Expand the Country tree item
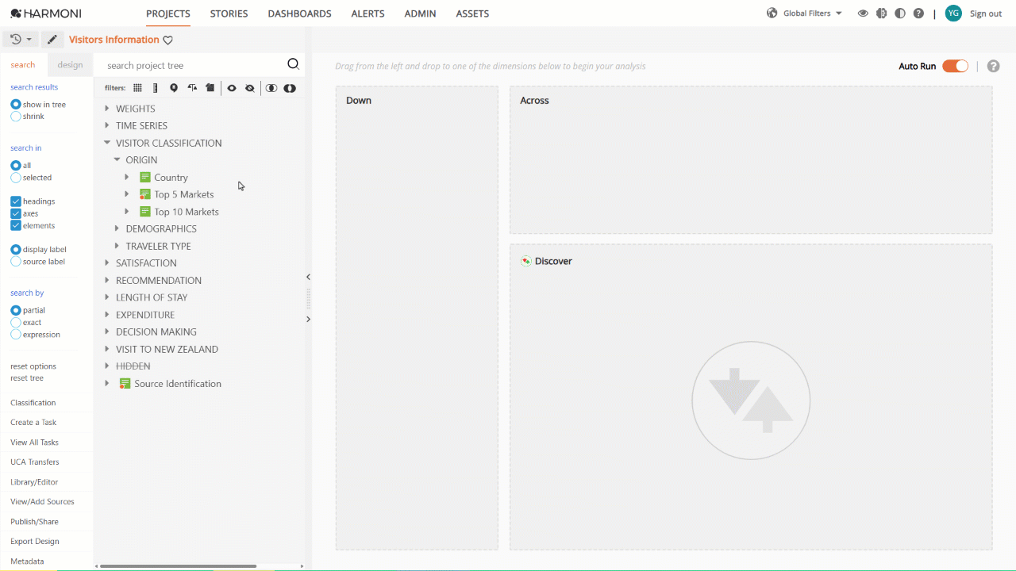 point(127,177)
